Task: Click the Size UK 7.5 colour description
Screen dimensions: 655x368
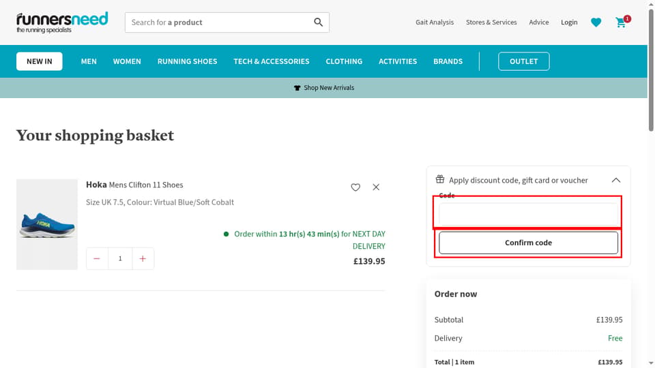Action: (160, 202)
